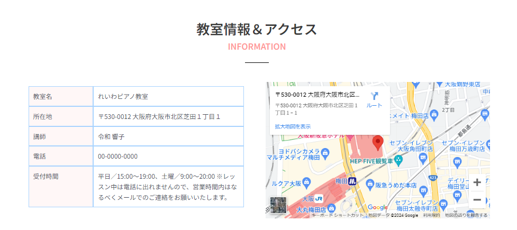Click the ルート route link text

[x=374, y=105]
